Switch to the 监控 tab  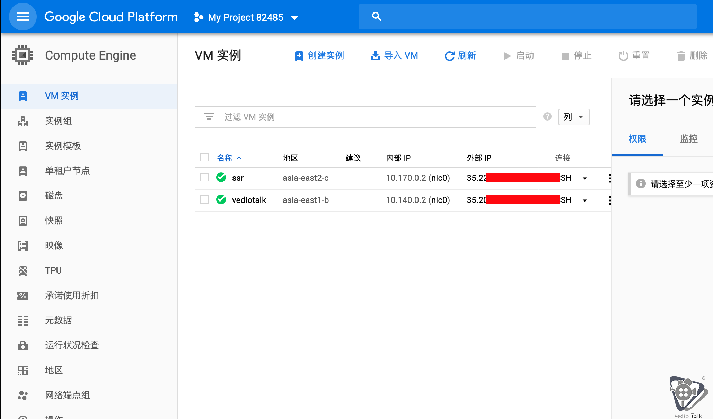tap(689, 139)
